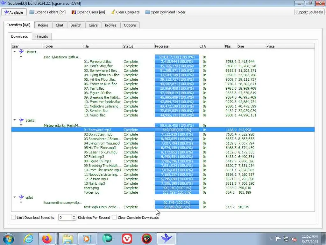Sort by the Size column header
Viewport: 326px width, 245px height.
(x=252, y=46)
